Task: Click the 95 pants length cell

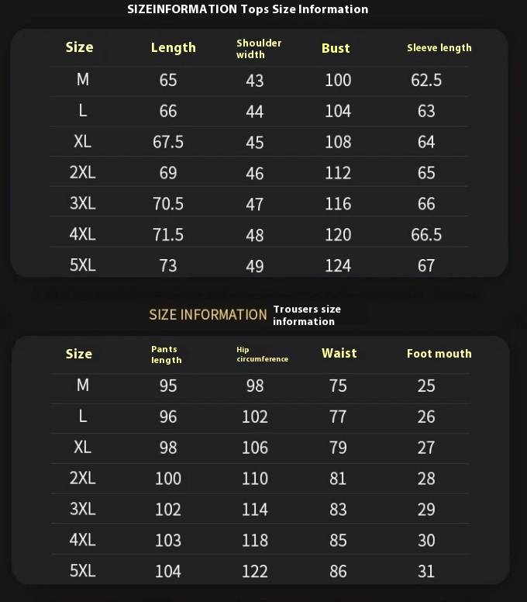Action: (168, 386)
